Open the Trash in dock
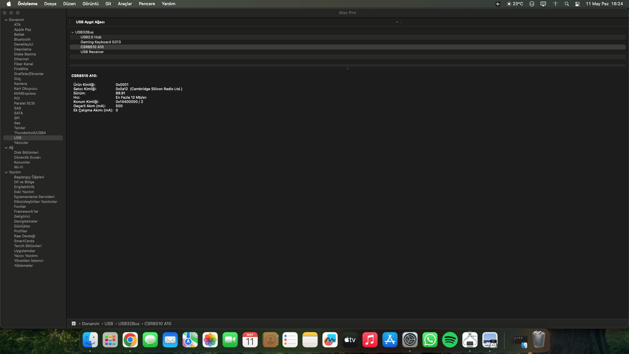 (x=538, y=340)
